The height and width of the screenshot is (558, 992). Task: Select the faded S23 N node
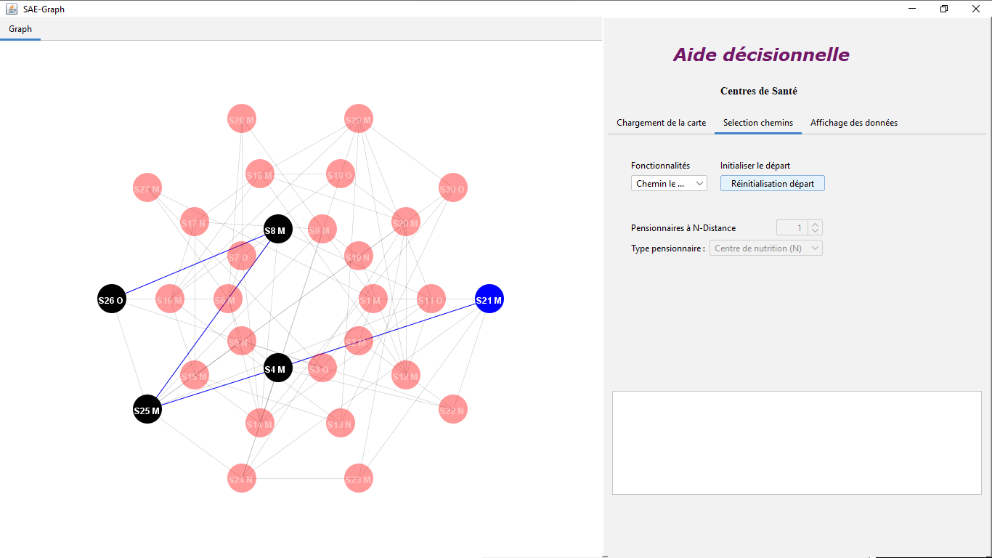[358, 479]
